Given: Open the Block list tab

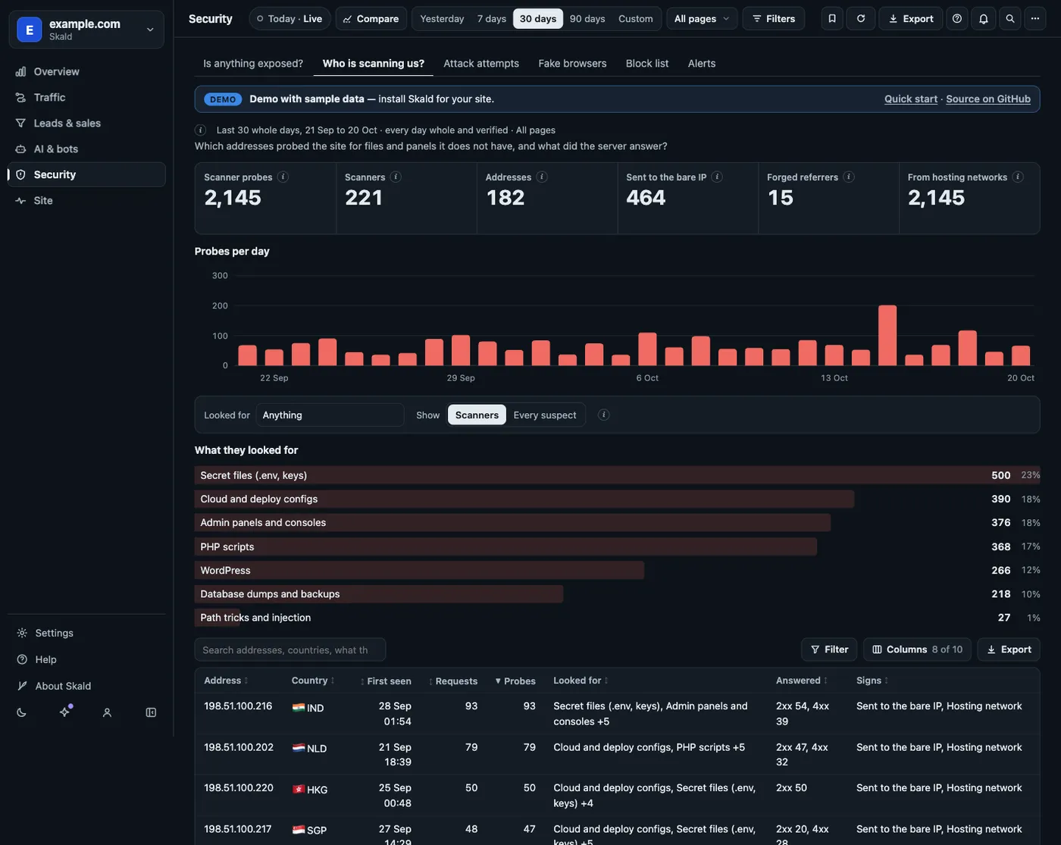Looking at the screenshot, I should pyautogui.click(x=647, y=64).
